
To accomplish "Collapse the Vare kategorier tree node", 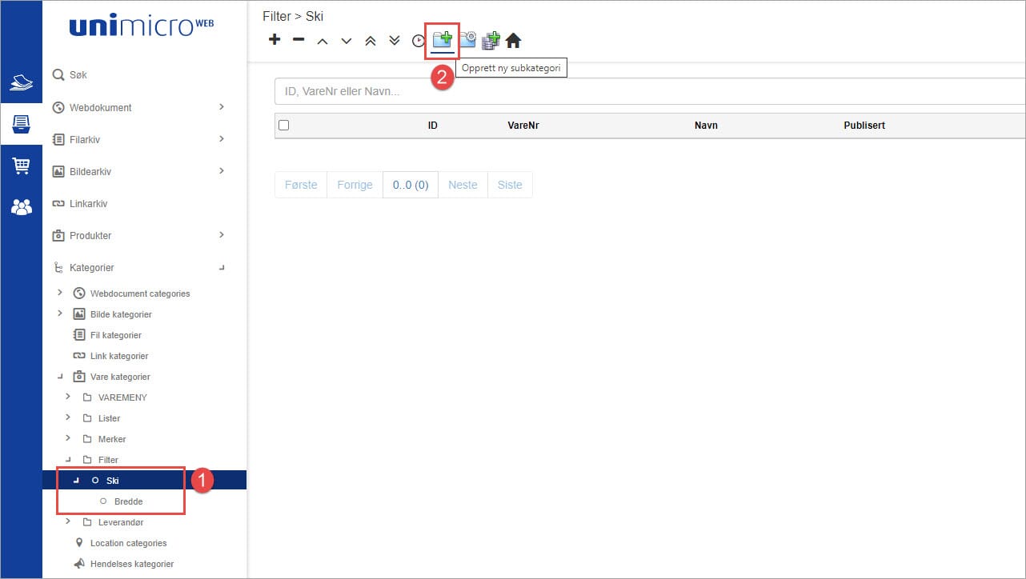I will [x=60, y=376].
